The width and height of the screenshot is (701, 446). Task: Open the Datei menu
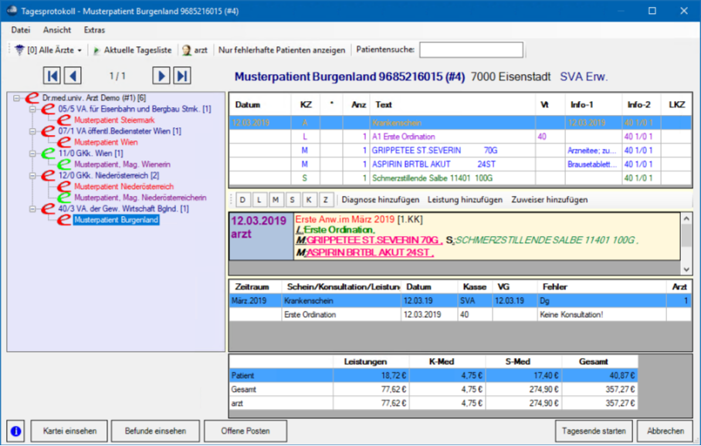pos(21,30)
